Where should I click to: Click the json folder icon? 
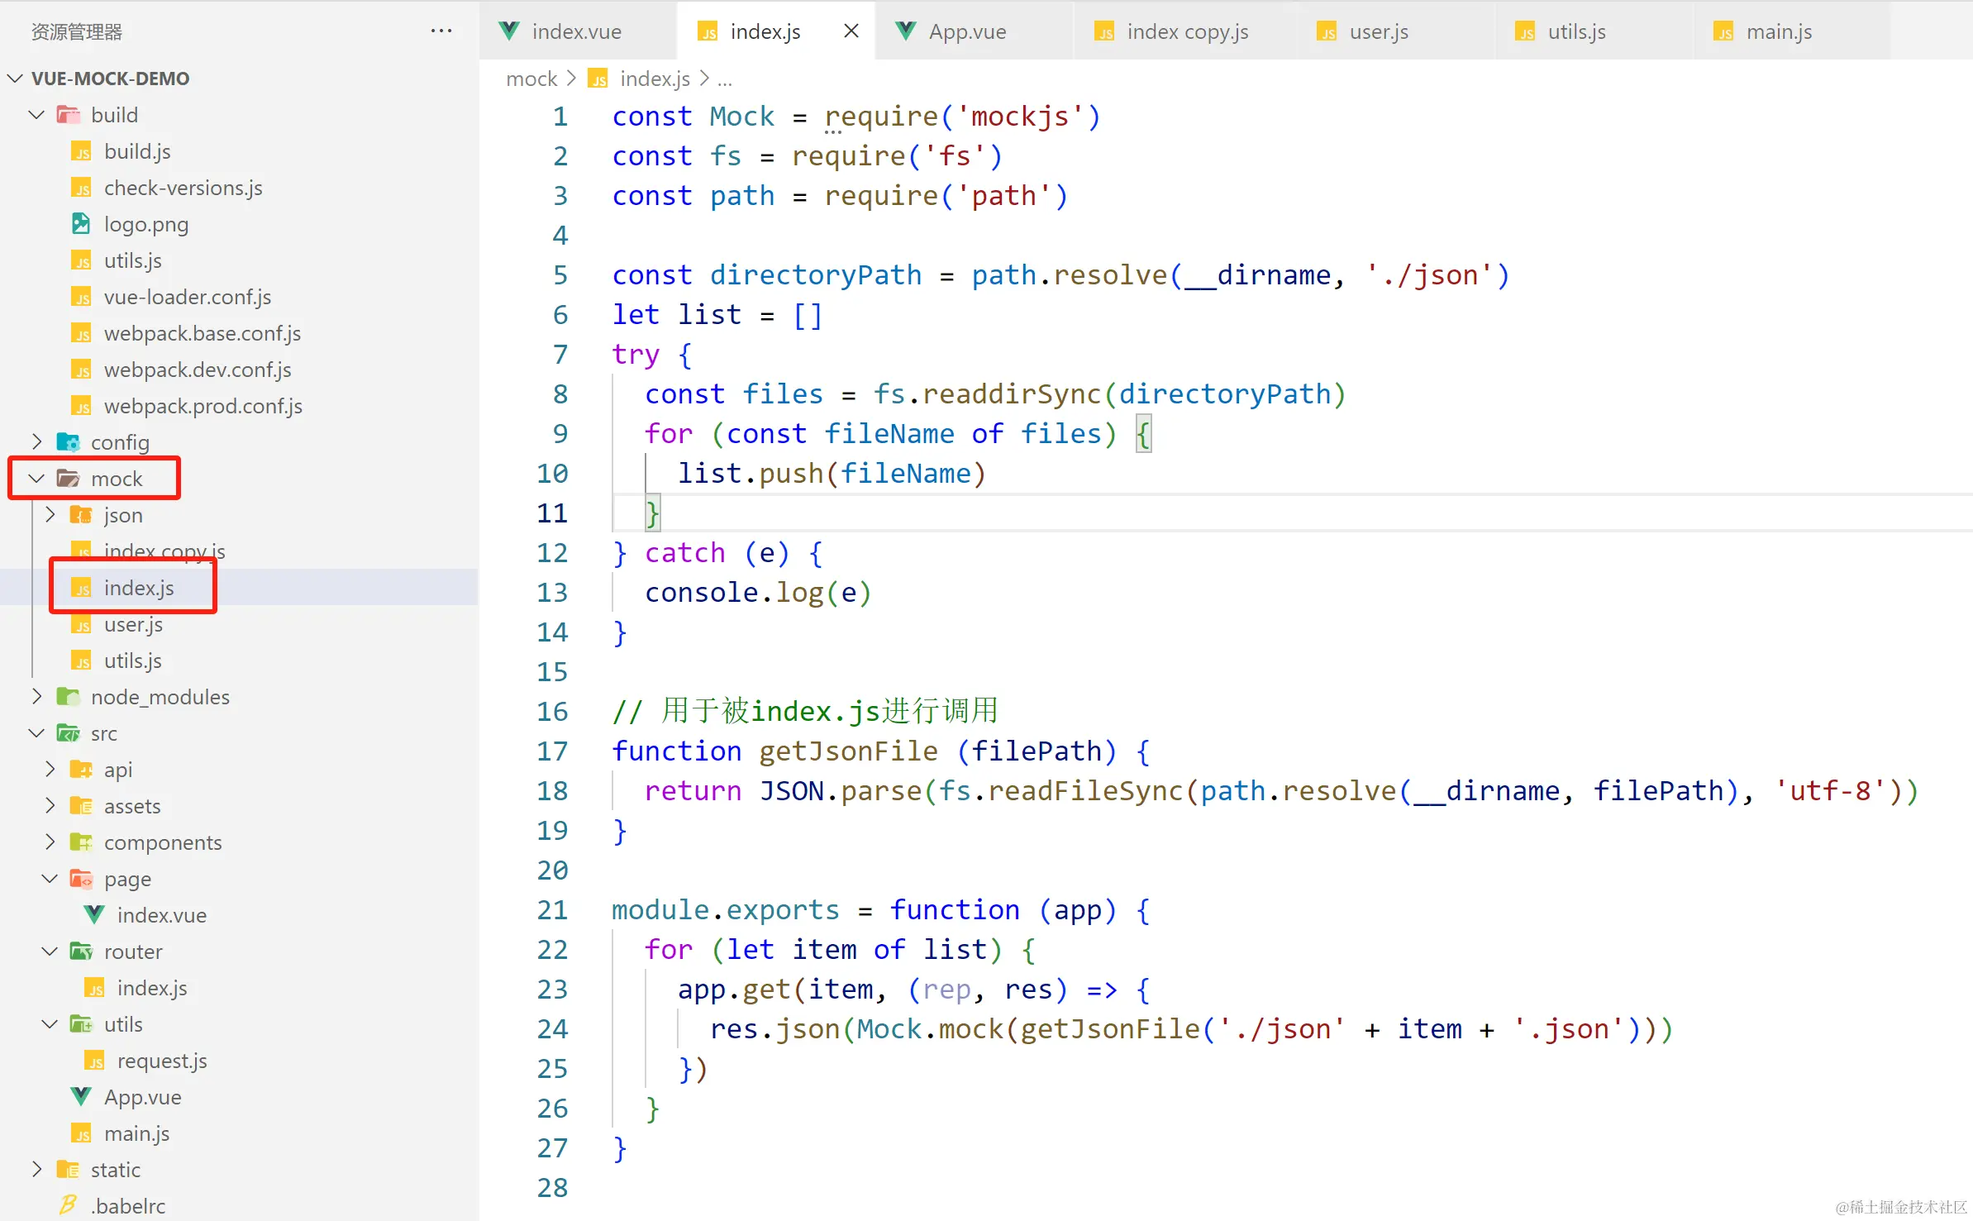[x=81, y=515]
